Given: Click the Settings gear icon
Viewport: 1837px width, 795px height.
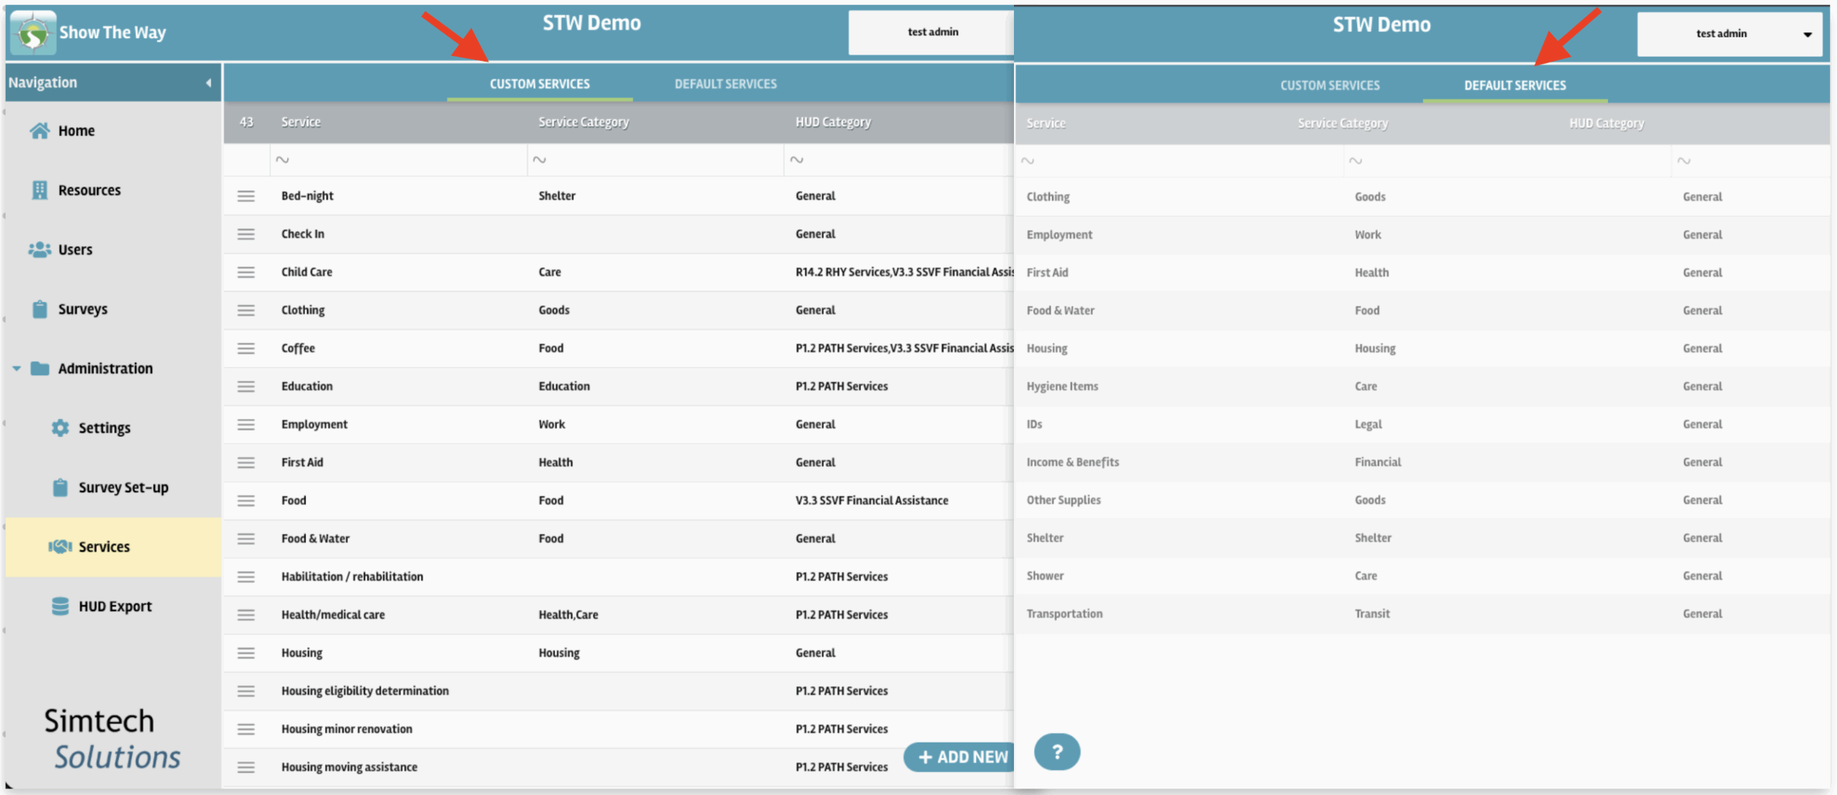Looking at the screenshot, I should pyautogui.click(x=60, y=428).
